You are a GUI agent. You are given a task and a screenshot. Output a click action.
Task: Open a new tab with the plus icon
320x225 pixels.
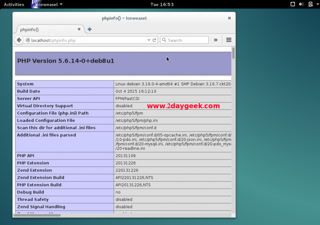[x=89, y=29]
